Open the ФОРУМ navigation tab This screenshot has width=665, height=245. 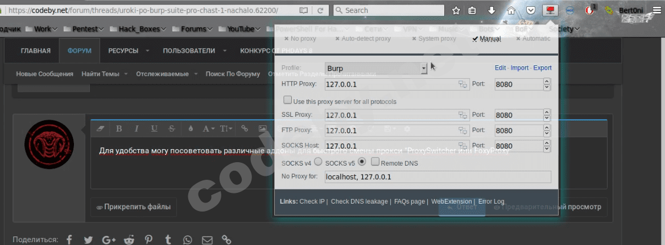pyautogui.click(x=79, y=50)
